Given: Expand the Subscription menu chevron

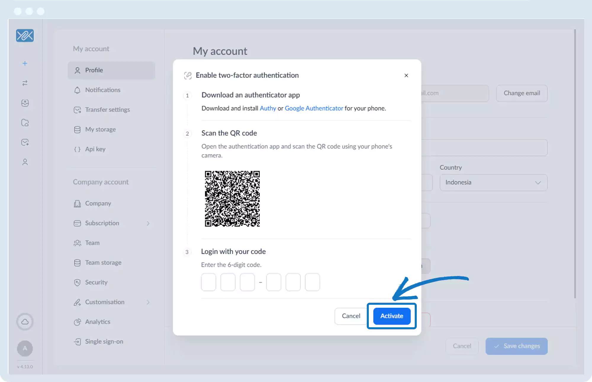Looking at the screenshot, I should pos(148,223).
